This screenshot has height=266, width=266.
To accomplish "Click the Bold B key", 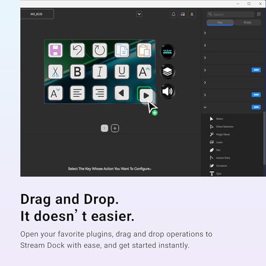I will click(78, 72).
